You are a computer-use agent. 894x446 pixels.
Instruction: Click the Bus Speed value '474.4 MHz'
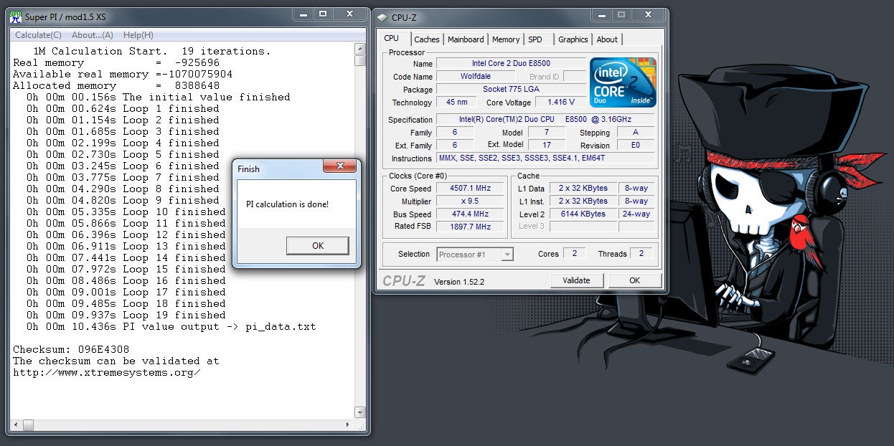tap(470, 214)
